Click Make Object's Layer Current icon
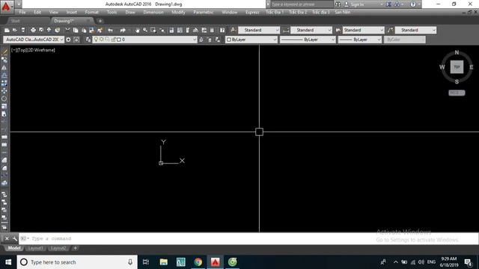This screenshot has width=479, height=269. 201,40
